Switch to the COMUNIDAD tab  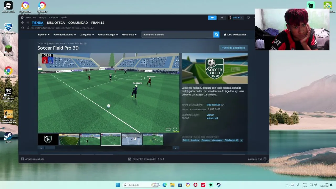tap(78, 23)
